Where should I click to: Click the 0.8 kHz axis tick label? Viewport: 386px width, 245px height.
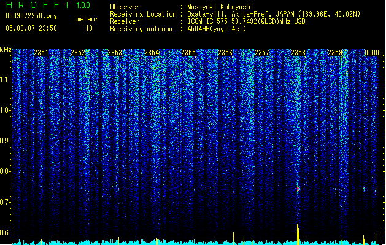tap(5, 171)
